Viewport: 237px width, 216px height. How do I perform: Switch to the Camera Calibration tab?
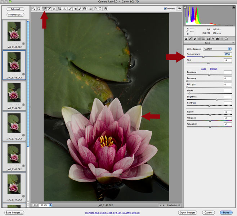(x=217, y=39)
